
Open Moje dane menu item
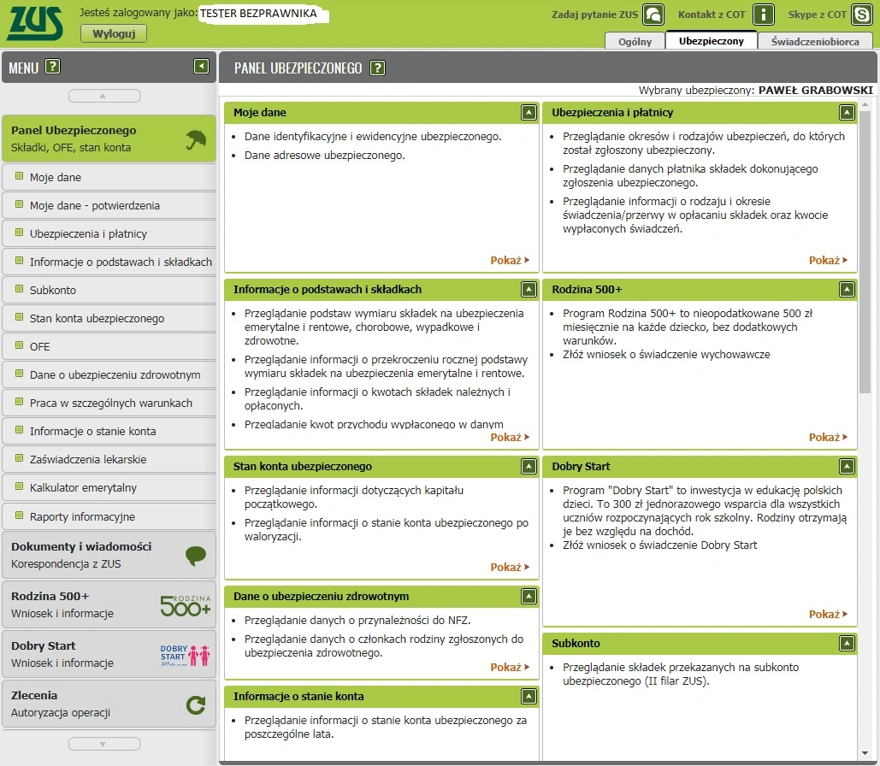[109, 177]
